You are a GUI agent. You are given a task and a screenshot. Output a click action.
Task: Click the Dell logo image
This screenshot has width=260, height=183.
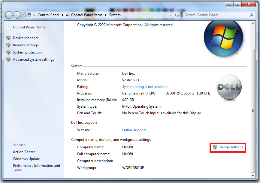coord(229,87)
